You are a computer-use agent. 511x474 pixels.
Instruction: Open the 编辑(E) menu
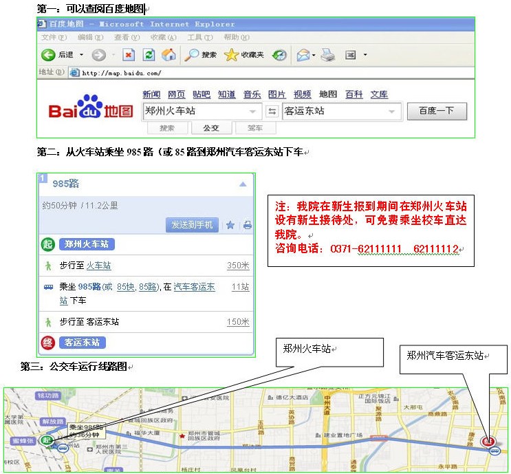pyautogui.click(x=90, y=37)
